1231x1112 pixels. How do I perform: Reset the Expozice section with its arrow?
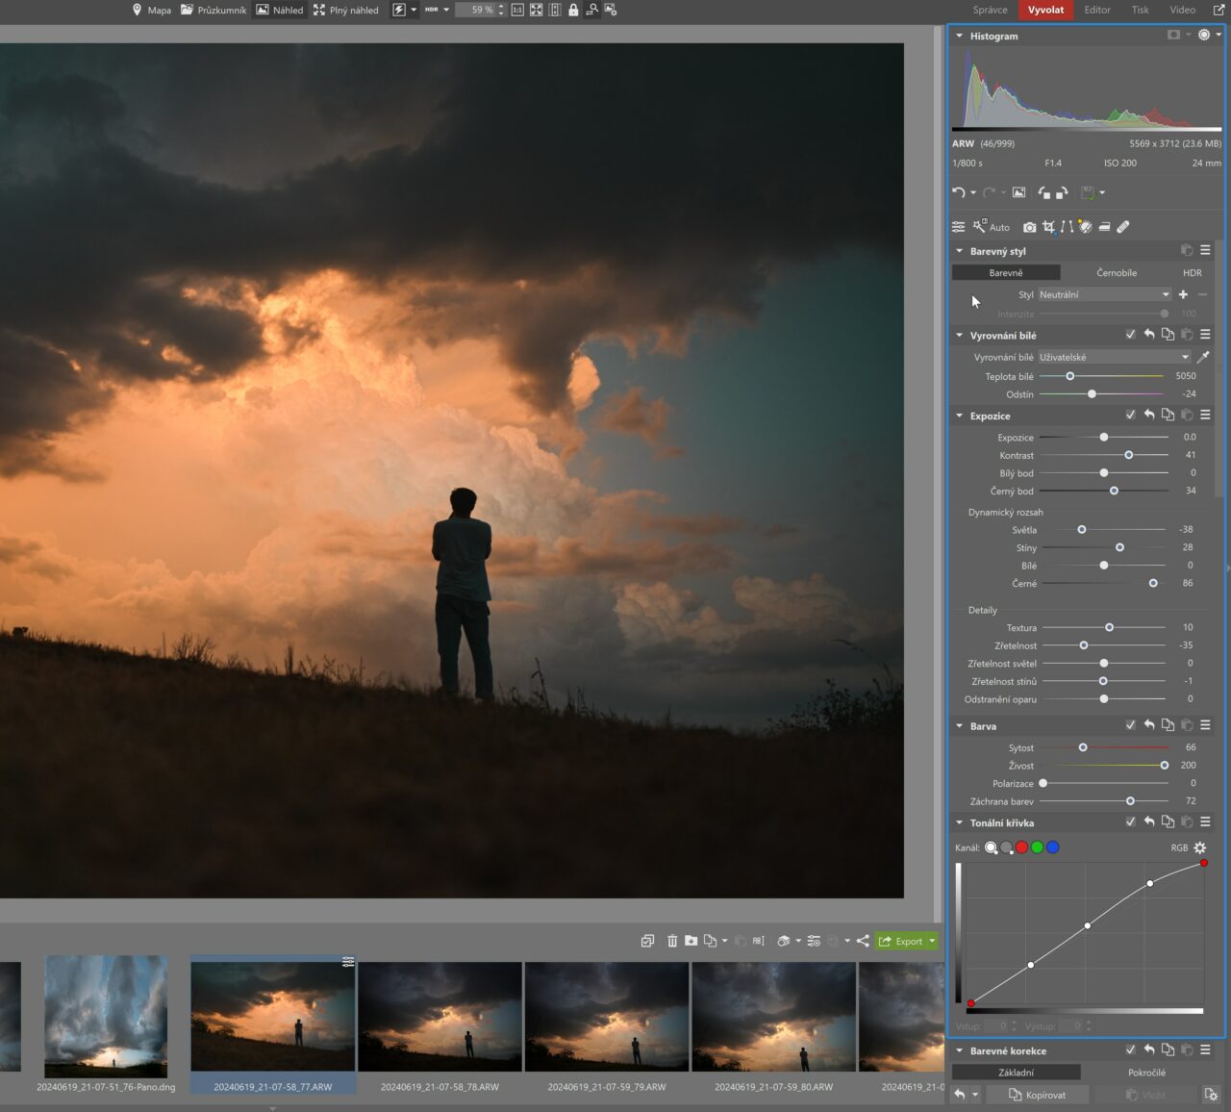click(1149, 416)
